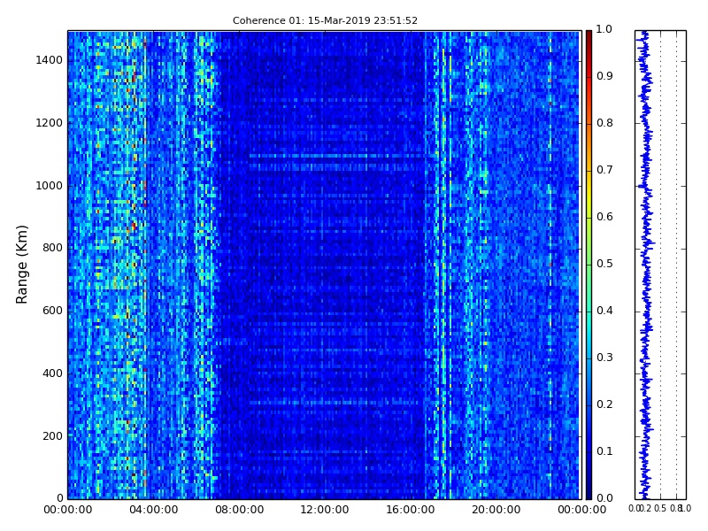Click the 20:00:00 time axis label
708x531 pixels.
[x=496, y=510]
